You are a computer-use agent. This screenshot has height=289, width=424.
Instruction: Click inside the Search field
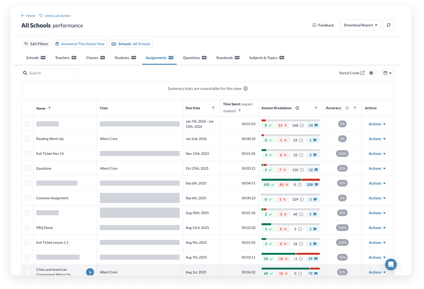(50, 73)
